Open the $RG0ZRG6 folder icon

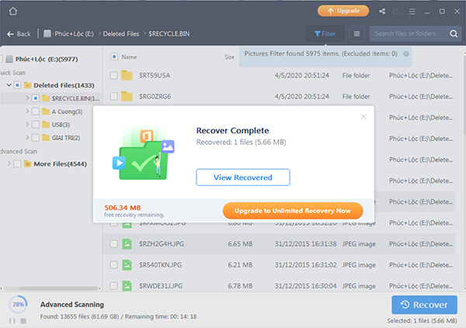tap(127, 96)
